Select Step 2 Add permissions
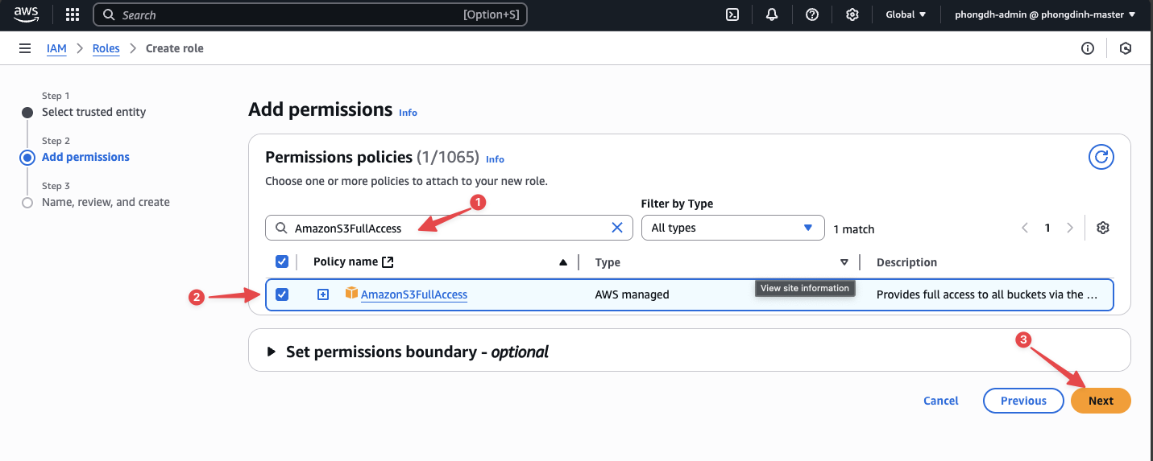Image resolution: width=1153 pixels, height=461 pixels. [85, 157]
